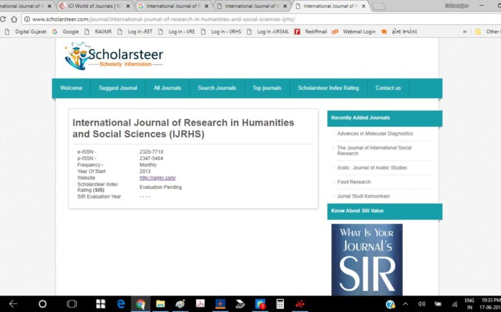Switch to Chrome in the taskbar
This screenshot has width=501, height=312.
coord(141,304)
